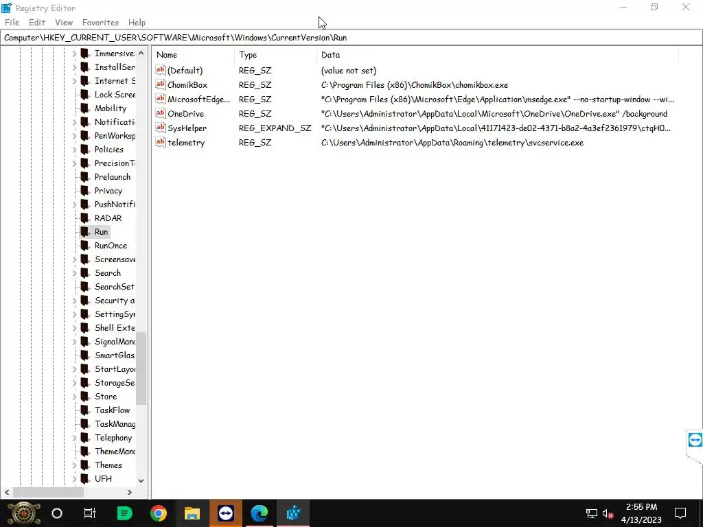Click the string icon of MicrosoftEdge value

(x=160, y=99)
